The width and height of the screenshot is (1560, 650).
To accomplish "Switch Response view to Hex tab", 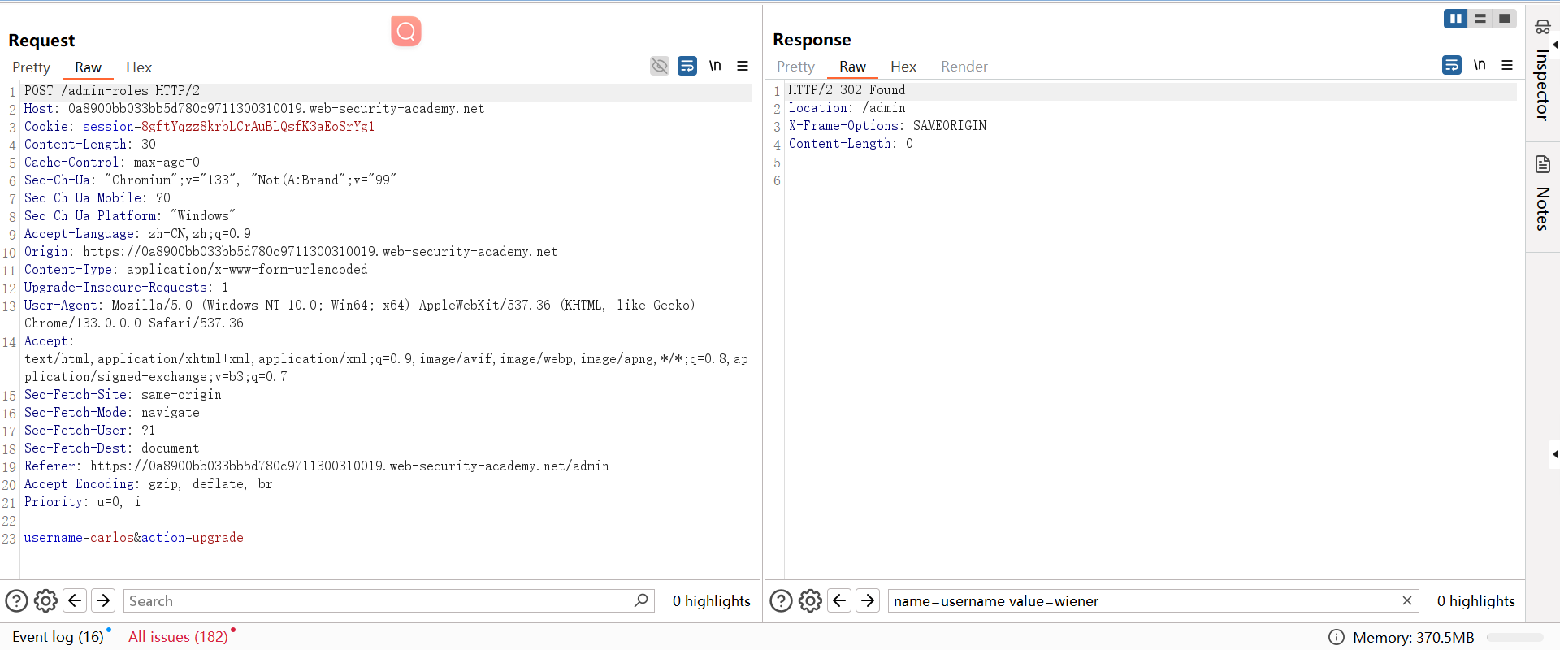I will pos(903,67).
